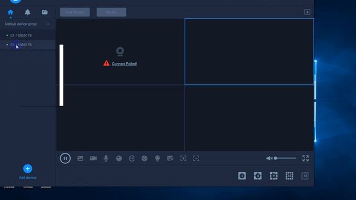Select the highlighted ID: 18065175 device row
The width and height of the screenshot is (356, 200).
(x=27, y=44)
